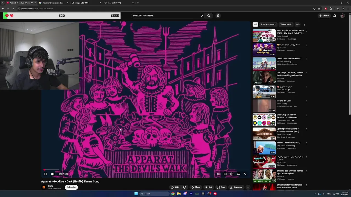The image size is (351, 197).
Task: Bookmark this page with the star
Action: click(319, 8)
